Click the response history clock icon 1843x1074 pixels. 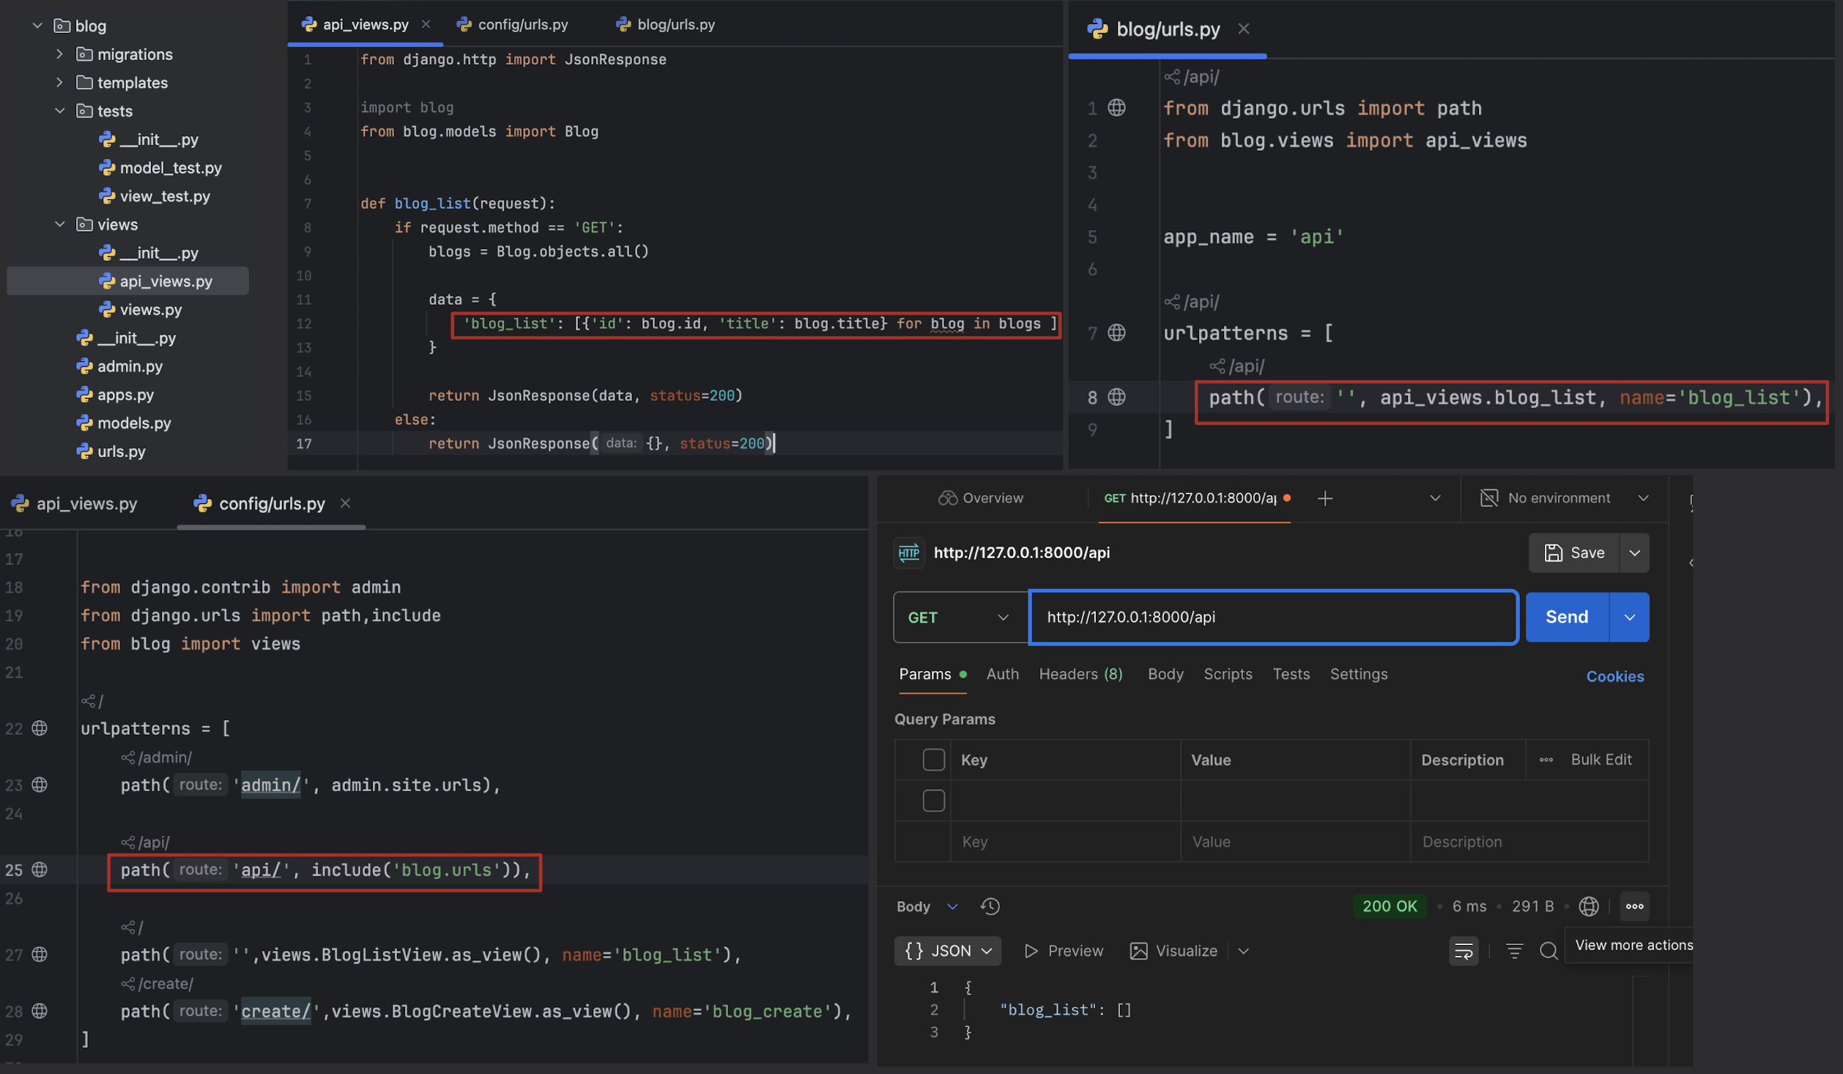pyautogui.click(x=990, y=906)
